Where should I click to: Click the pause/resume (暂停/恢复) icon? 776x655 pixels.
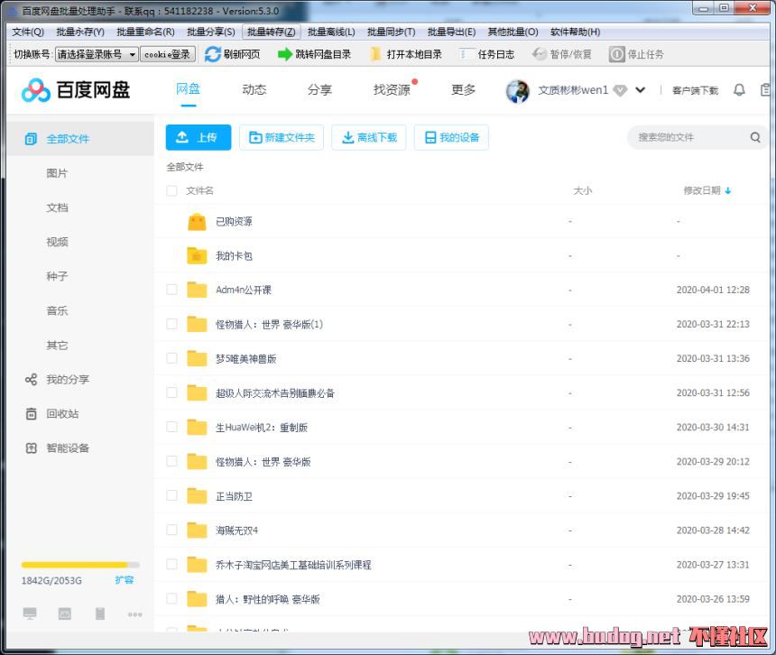pyautogui.click(x=539, y=54)
